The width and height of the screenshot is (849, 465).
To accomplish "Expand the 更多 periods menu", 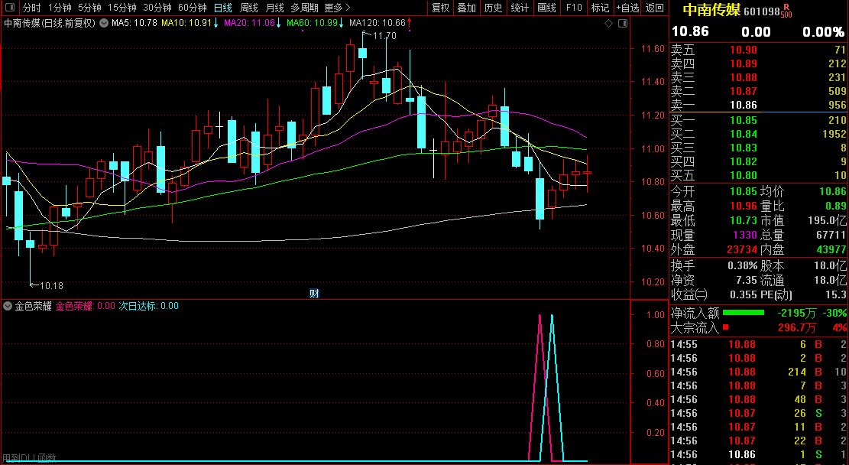I will [x=337, y=8].
